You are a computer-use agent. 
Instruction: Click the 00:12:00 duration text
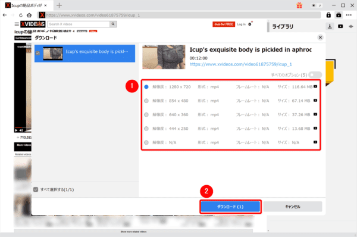pyautogui.click(x=199, y=58)
